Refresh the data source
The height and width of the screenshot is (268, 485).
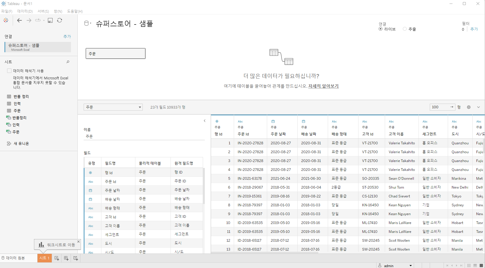(59, 20)
